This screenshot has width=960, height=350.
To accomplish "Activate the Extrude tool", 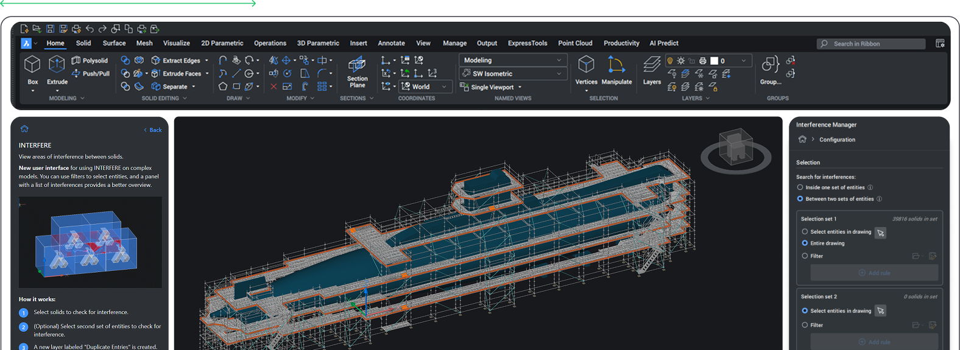I will pyautogui.click(x=57, y=65).
